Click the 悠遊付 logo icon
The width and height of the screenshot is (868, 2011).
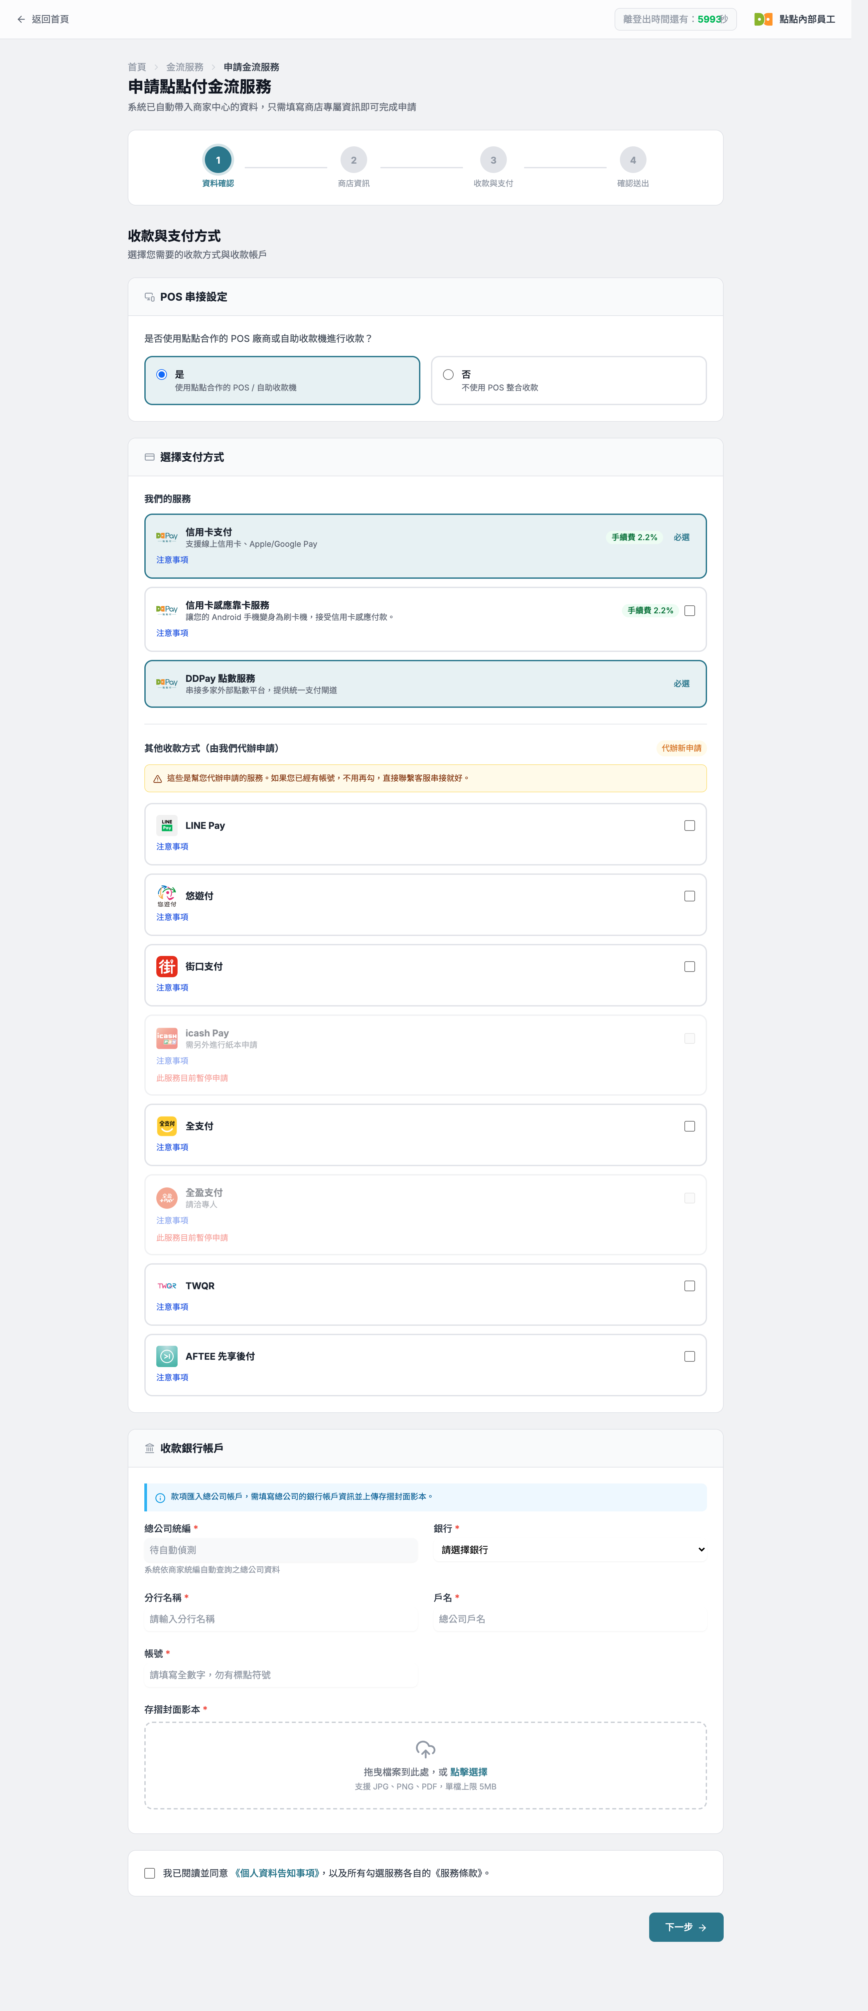click(x=166, y=896)
